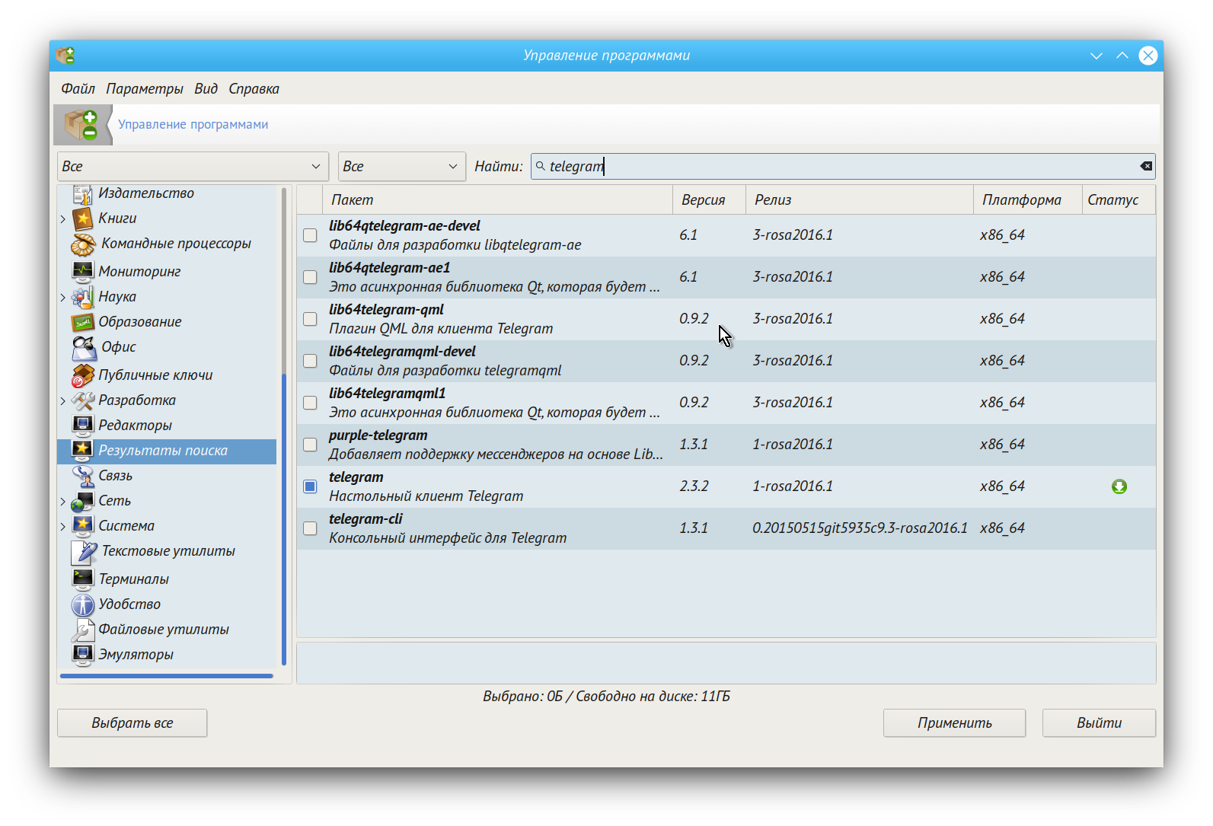Click into the Найти search field
The width and height of the screenshot is (1213, 826).
(x=843, y=166)
